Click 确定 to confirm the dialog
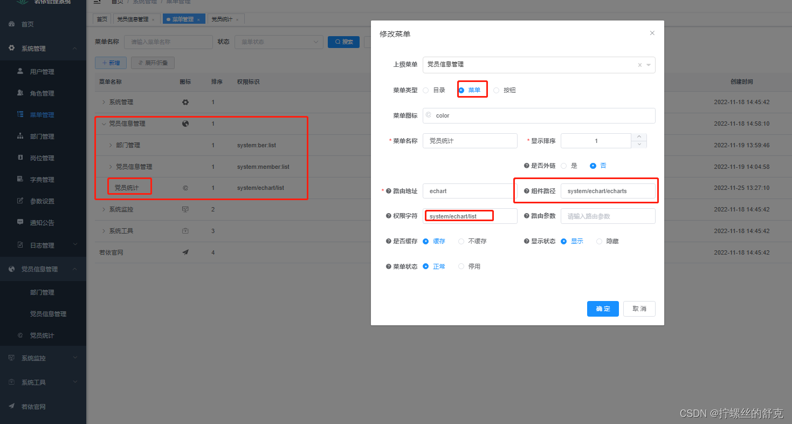 pyautogui.click(x=603, y=309)
